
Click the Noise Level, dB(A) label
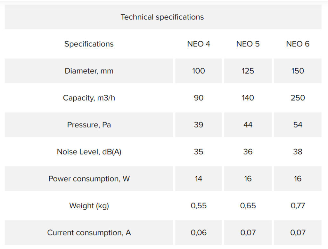point(89,152)
